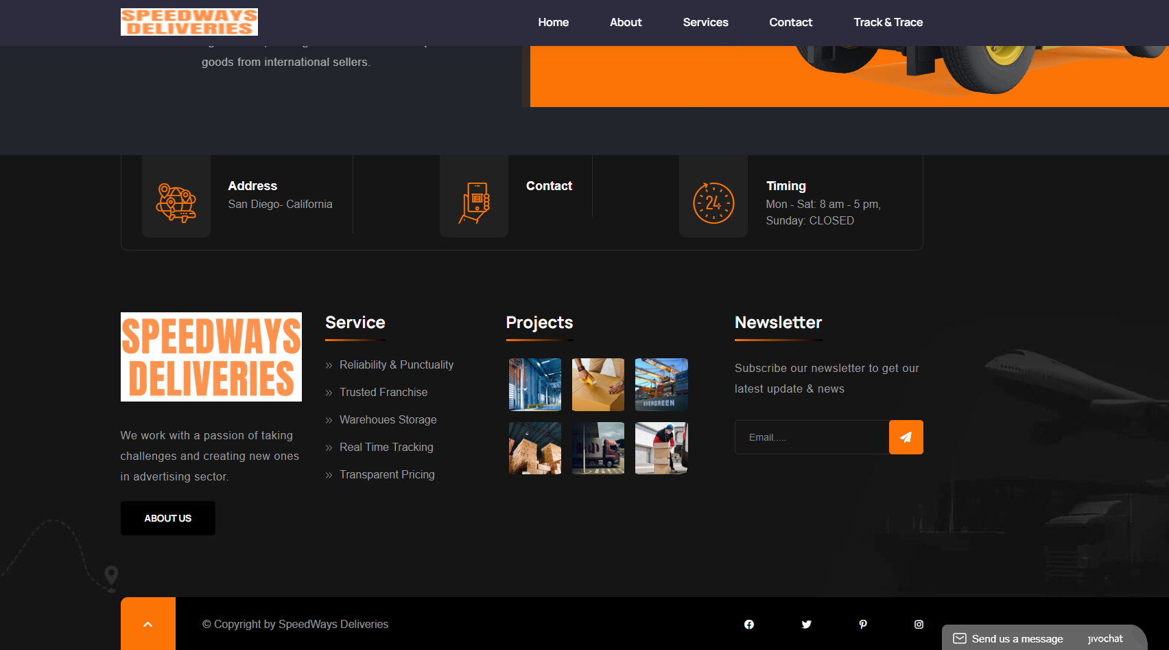The height and width of the screenshot is (650, 1169).
Task: Open the Pinterest social icon
Action: tap(863, 624)
